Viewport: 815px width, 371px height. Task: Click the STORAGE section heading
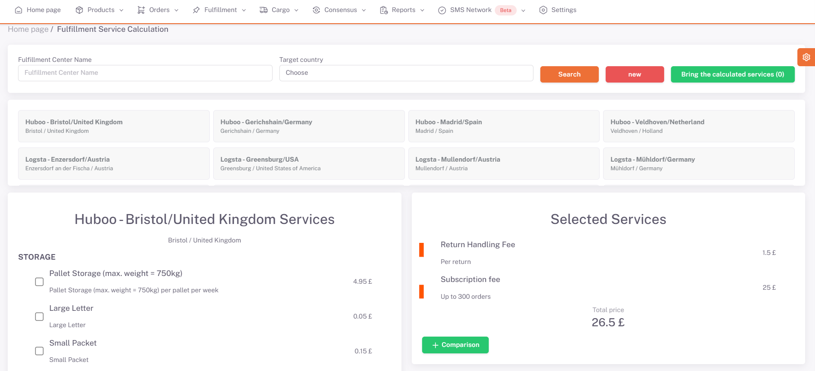point(37,257)
